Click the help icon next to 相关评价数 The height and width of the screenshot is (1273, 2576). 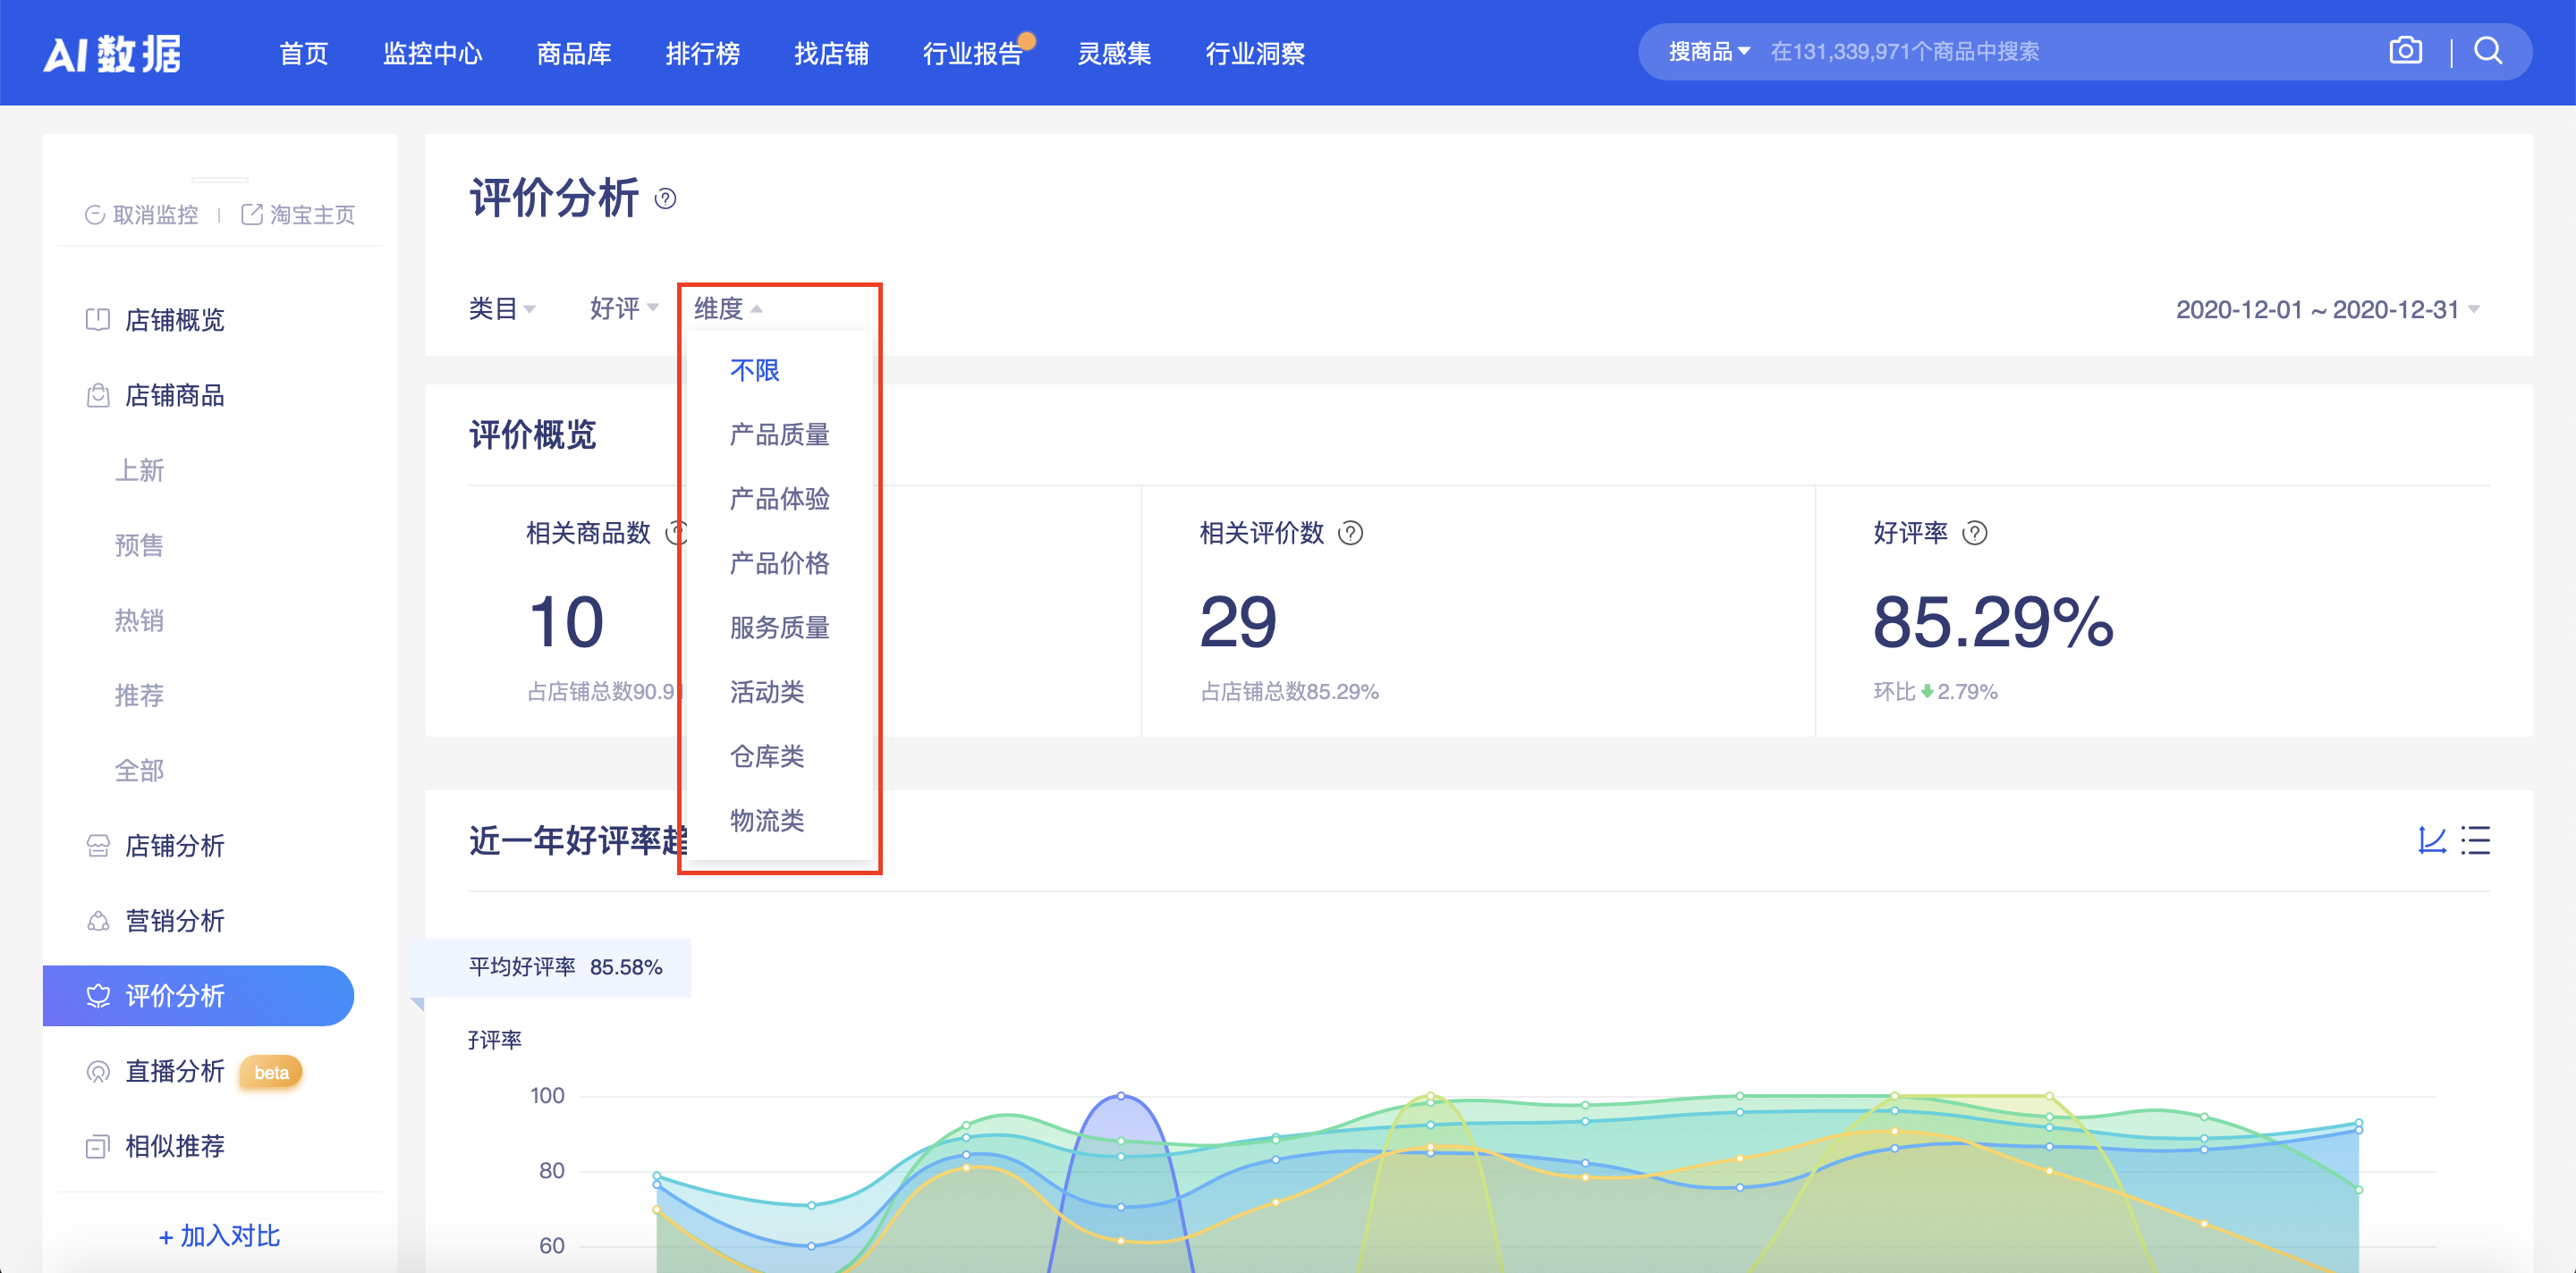pyautogui.click(x=1350, y=533)
